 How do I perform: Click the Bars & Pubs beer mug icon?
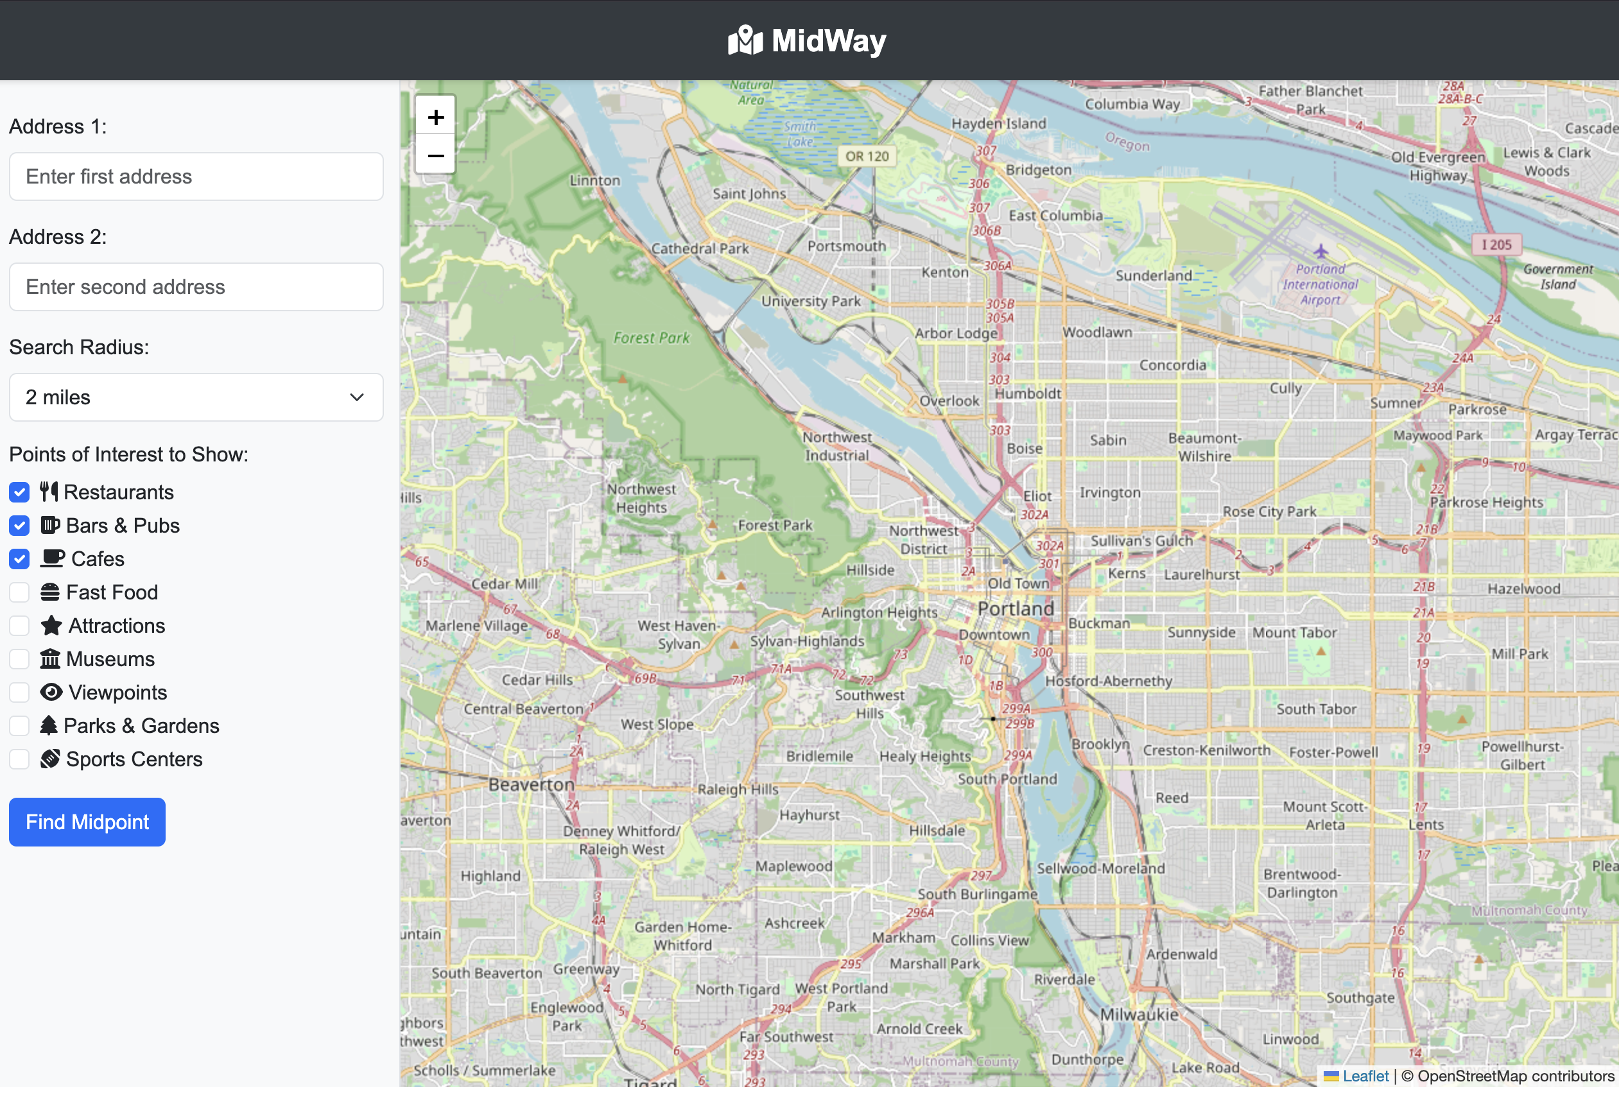[49, 525]
